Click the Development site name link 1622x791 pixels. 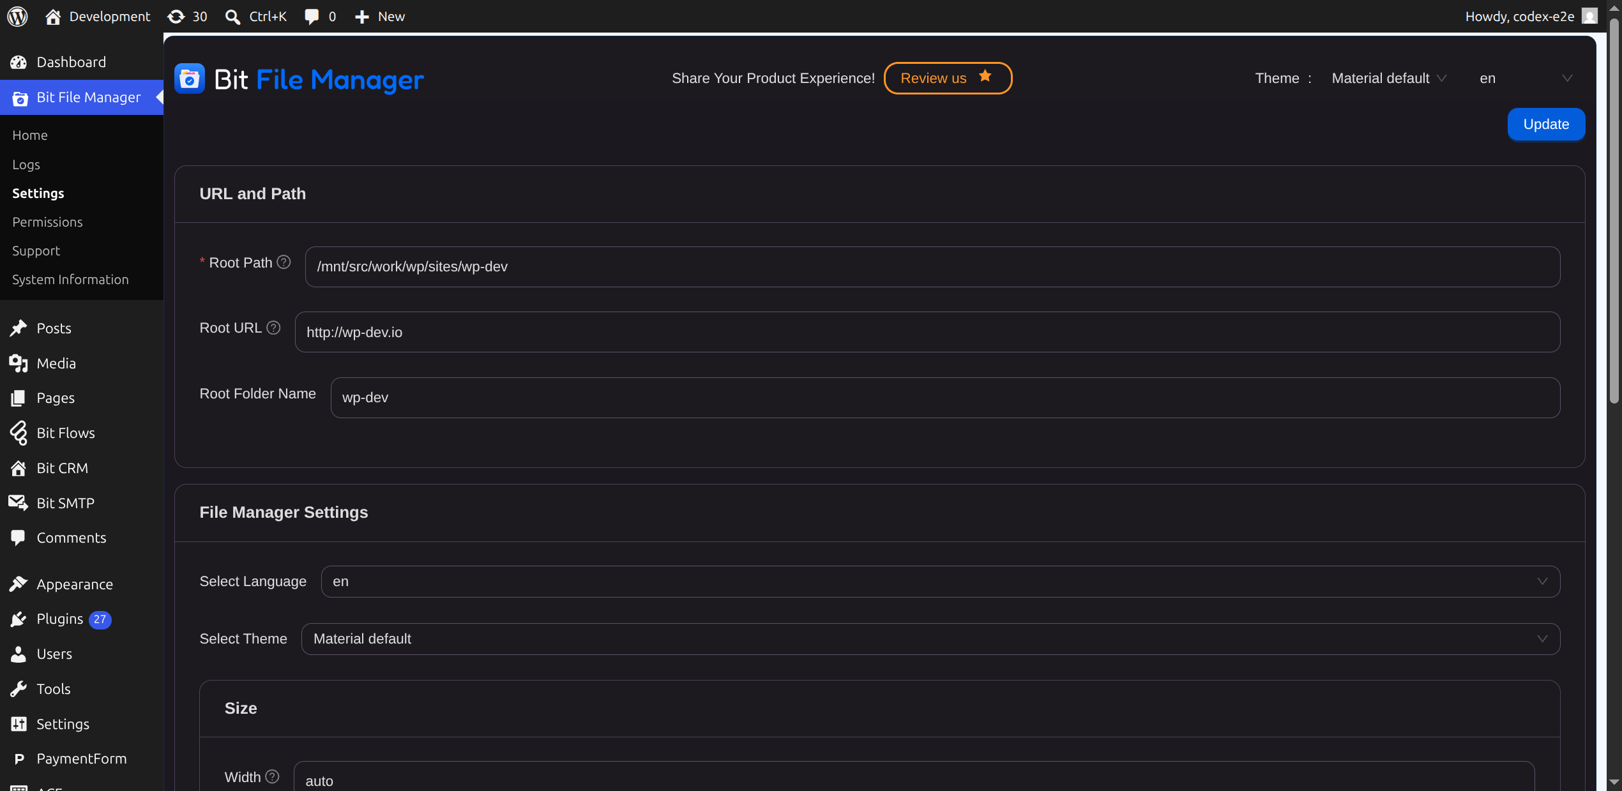(110, 17)
